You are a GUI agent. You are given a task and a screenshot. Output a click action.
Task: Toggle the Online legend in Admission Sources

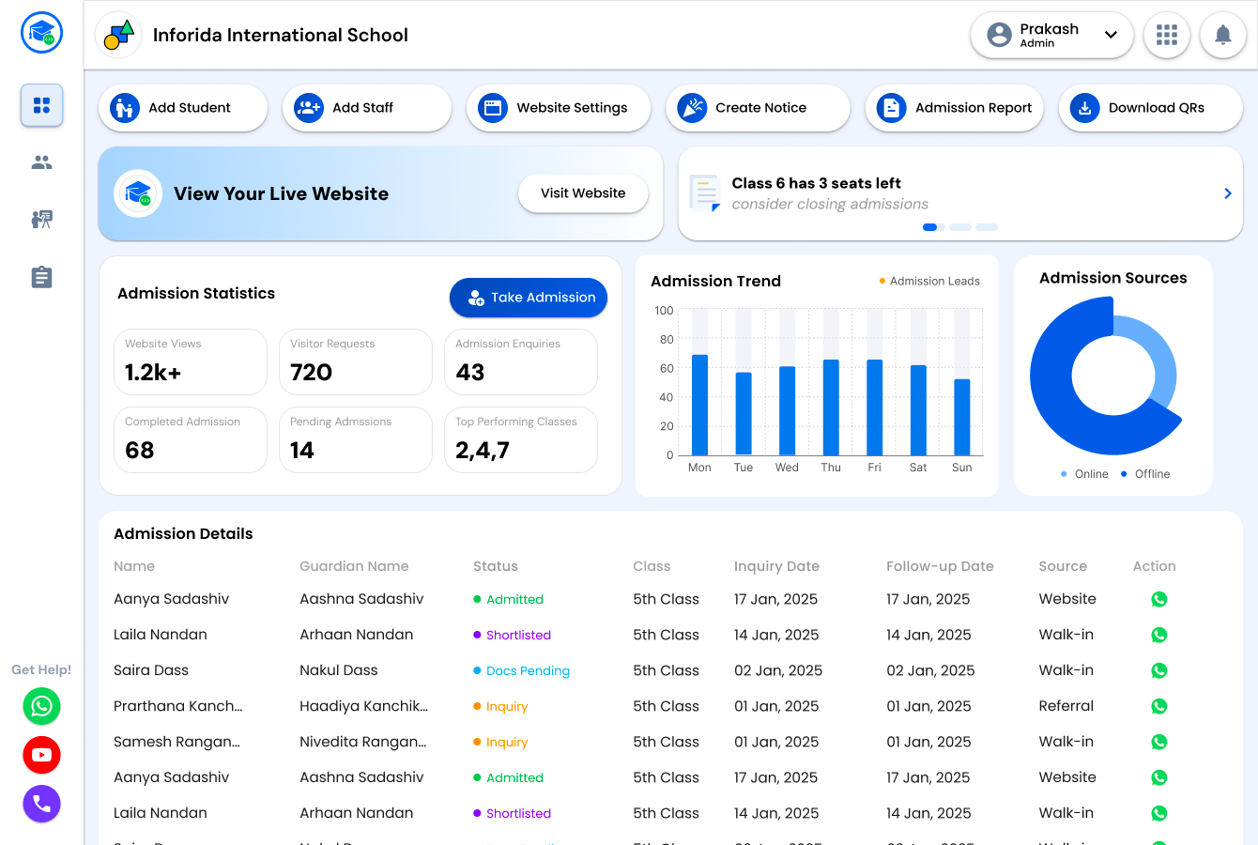tap(1084, 474)
